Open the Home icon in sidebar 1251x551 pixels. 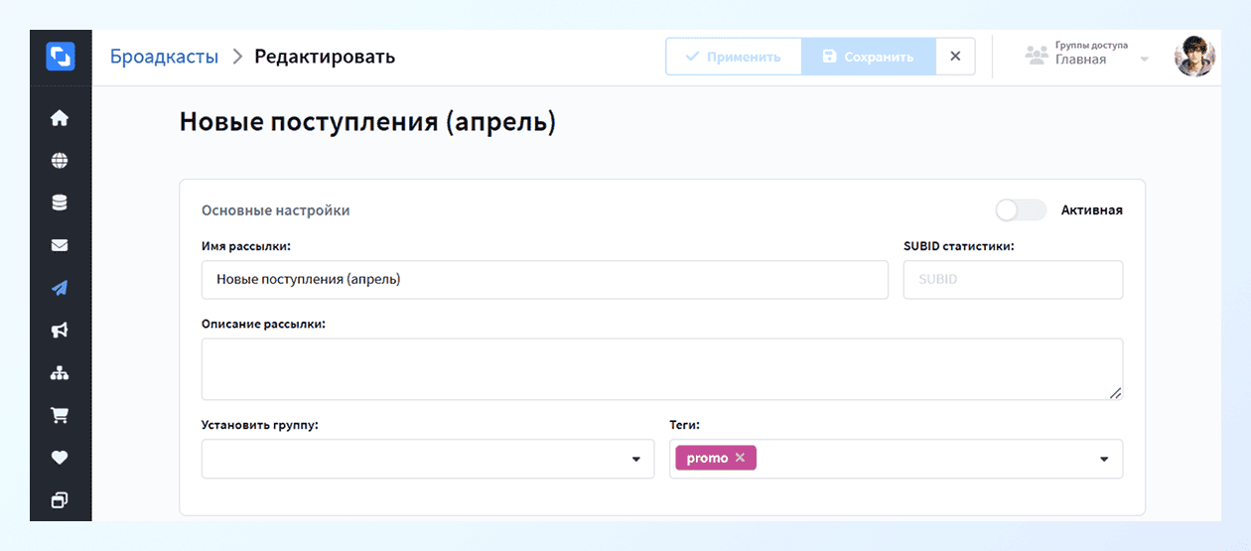60,118
